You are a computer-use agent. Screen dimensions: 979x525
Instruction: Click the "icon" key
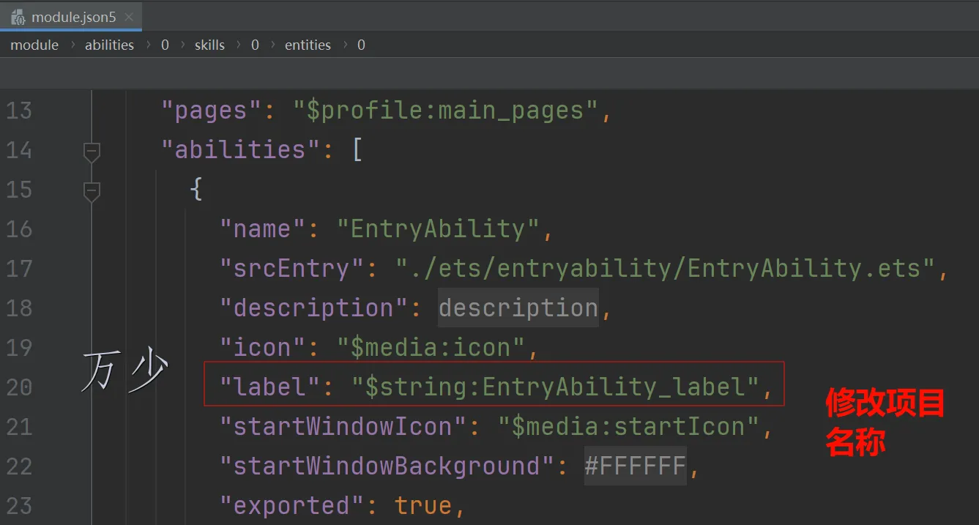[264, 347]
